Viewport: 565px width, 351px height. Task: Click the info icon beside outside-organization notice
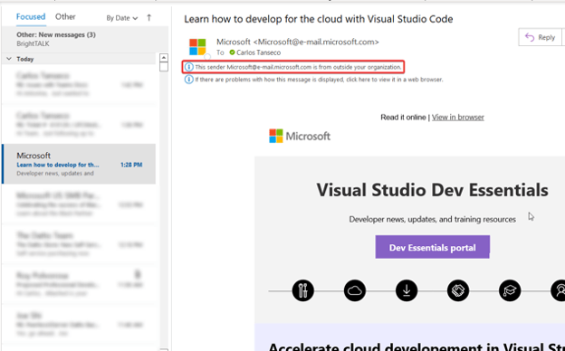[189, 67]
